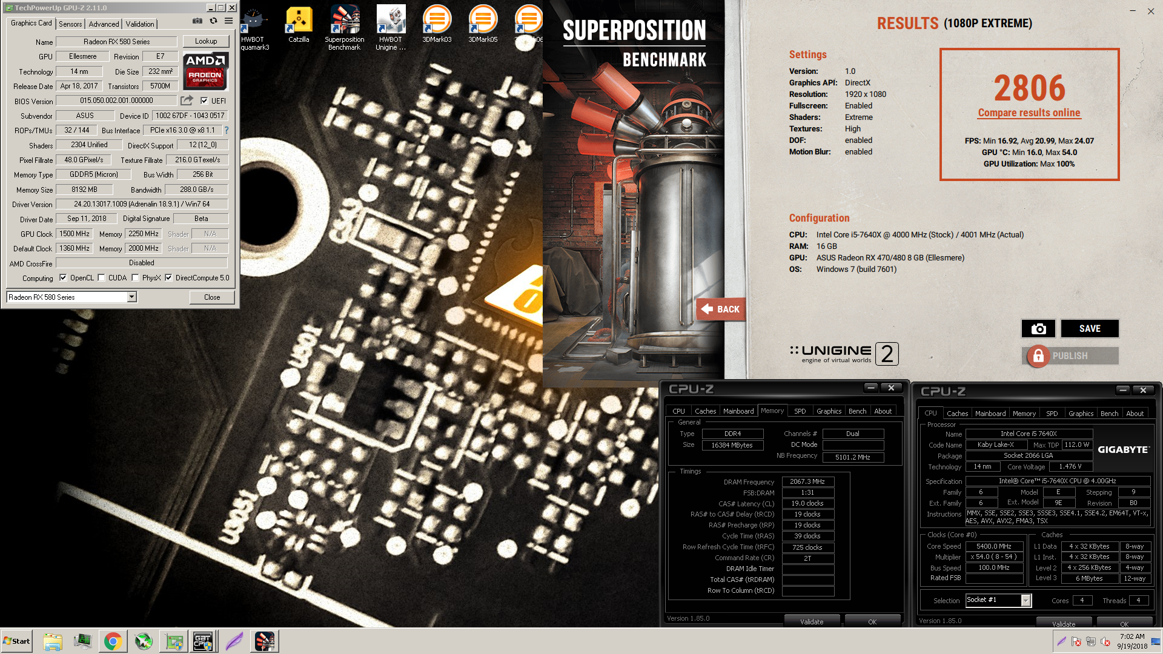Open the system monitor taskbar icon

point(82,641)
